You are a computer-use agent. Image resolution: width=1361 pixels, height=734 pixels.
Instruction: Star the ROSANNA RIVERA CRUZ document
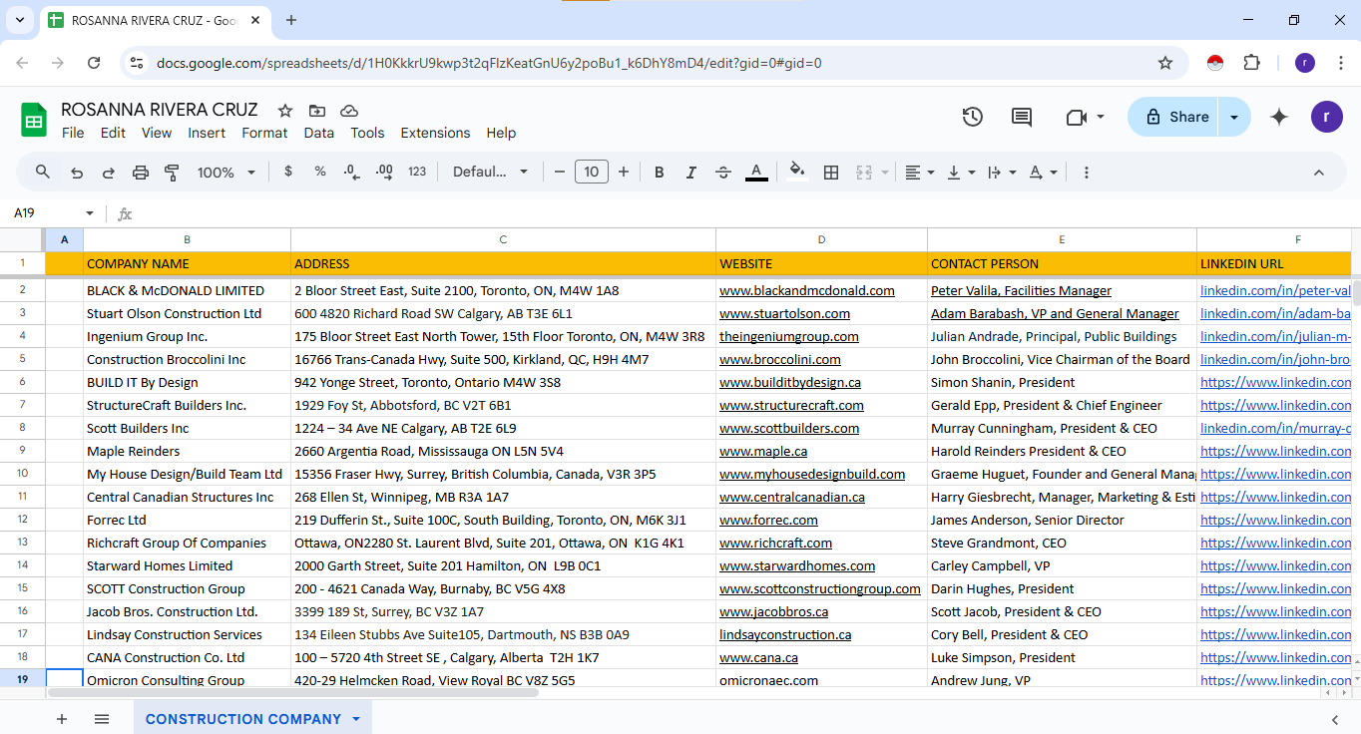pos(285,111)
